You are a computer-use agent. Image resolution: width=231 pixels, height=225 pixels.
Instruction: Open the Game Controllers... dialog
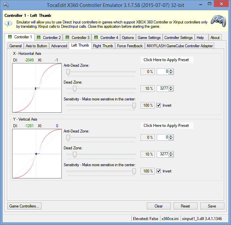coord(24,206)
